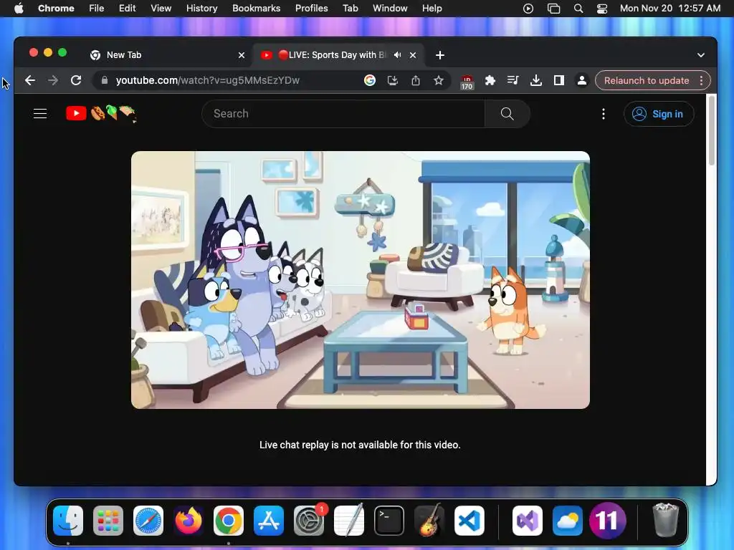This screenshot has height=550, width=734.
Task: Open Finder from the Dock
Action: (68, 521)
